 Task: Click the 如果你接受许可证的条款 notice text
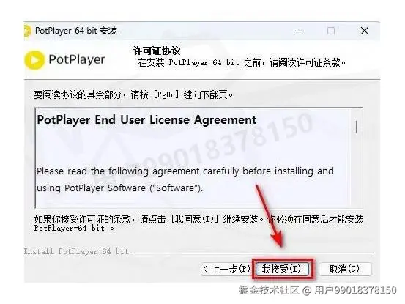coord(198,223)
